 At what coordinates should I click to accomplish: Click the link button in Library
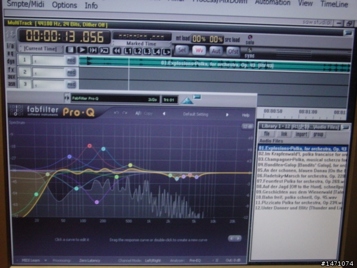284,134
